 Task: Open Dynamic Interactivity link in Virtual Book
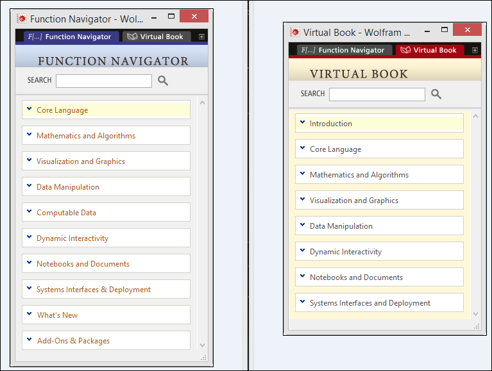346,252
